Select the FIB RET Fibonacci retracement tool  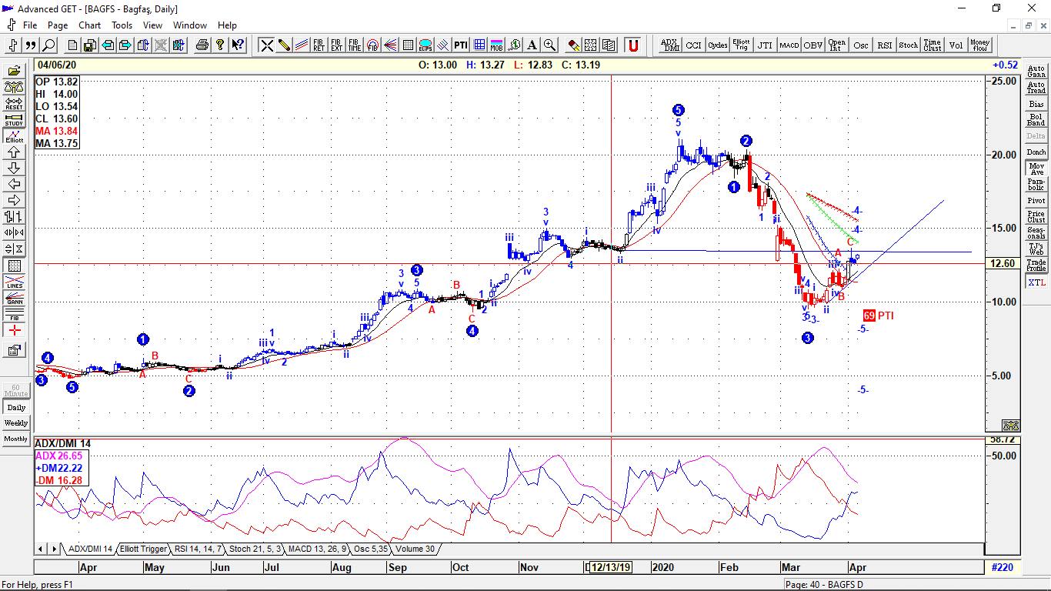point(319,45)
